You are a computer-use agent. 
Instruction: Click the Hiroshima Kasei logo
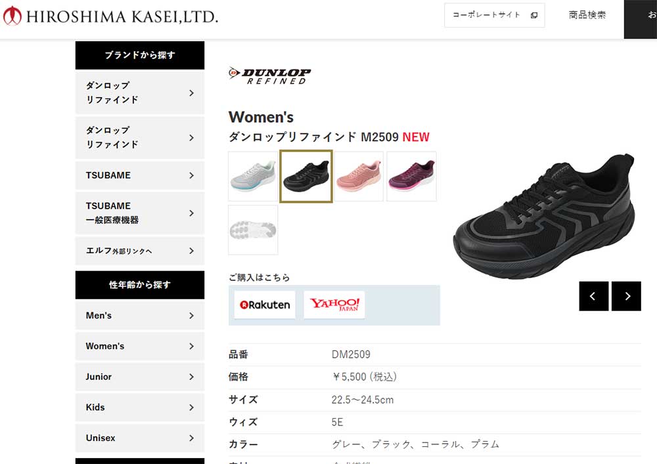[x=110, y=16]
